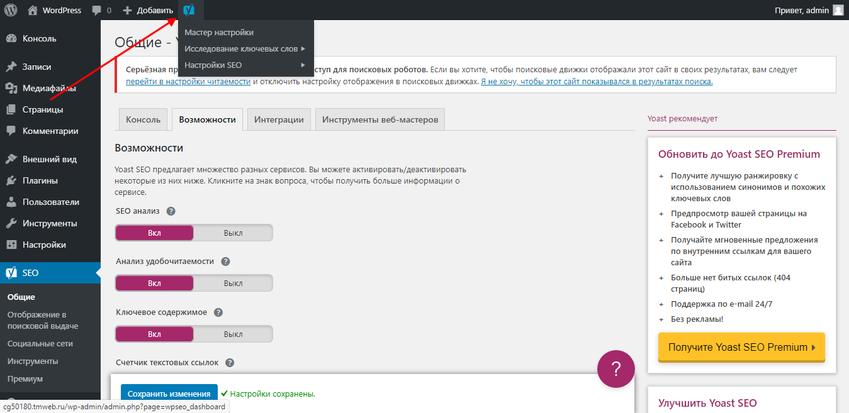Expand the Исследование ключевых слов submenu
Screen dimensions: 849x413
pos(241,48)
